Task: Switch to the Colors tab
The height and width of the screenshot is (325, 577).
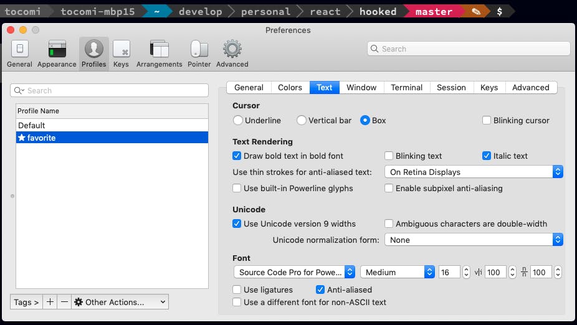Action: (290, 88)
